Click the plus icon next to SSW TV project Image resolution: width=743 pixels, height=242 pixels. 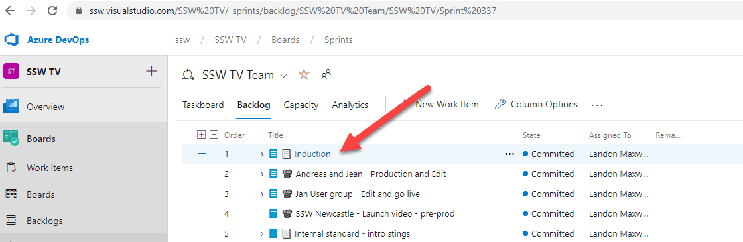pyautogui.click(x=151, y=72)
